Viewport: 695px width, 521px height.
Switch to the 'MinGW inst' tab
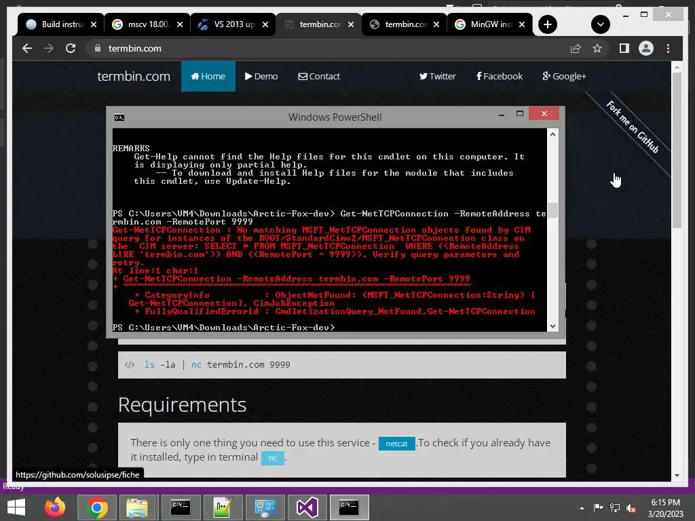click(485, 24)
